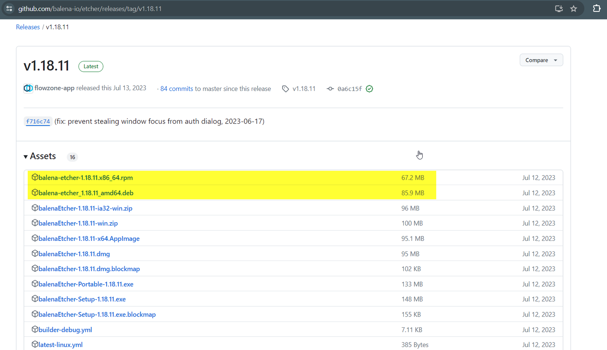
Task: Click package icon for balenaEtcher-1.18.11-win.zip
Action: pos(35,223)
